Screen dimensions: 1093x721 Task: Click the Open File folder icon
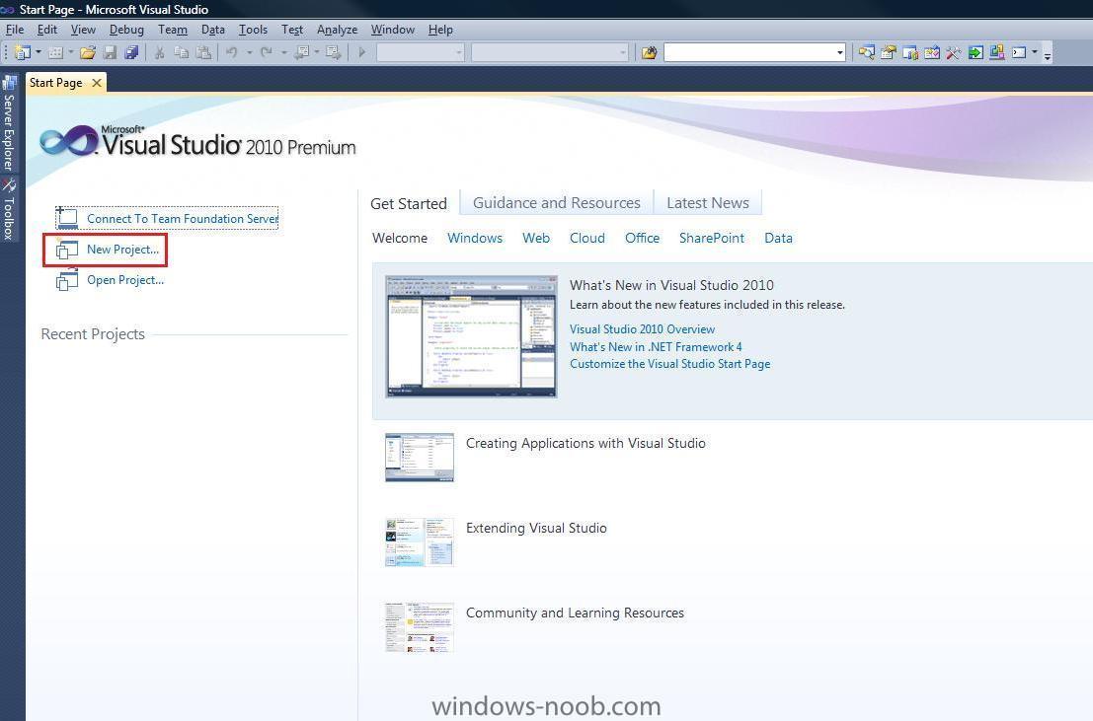[x=88, y=52]
